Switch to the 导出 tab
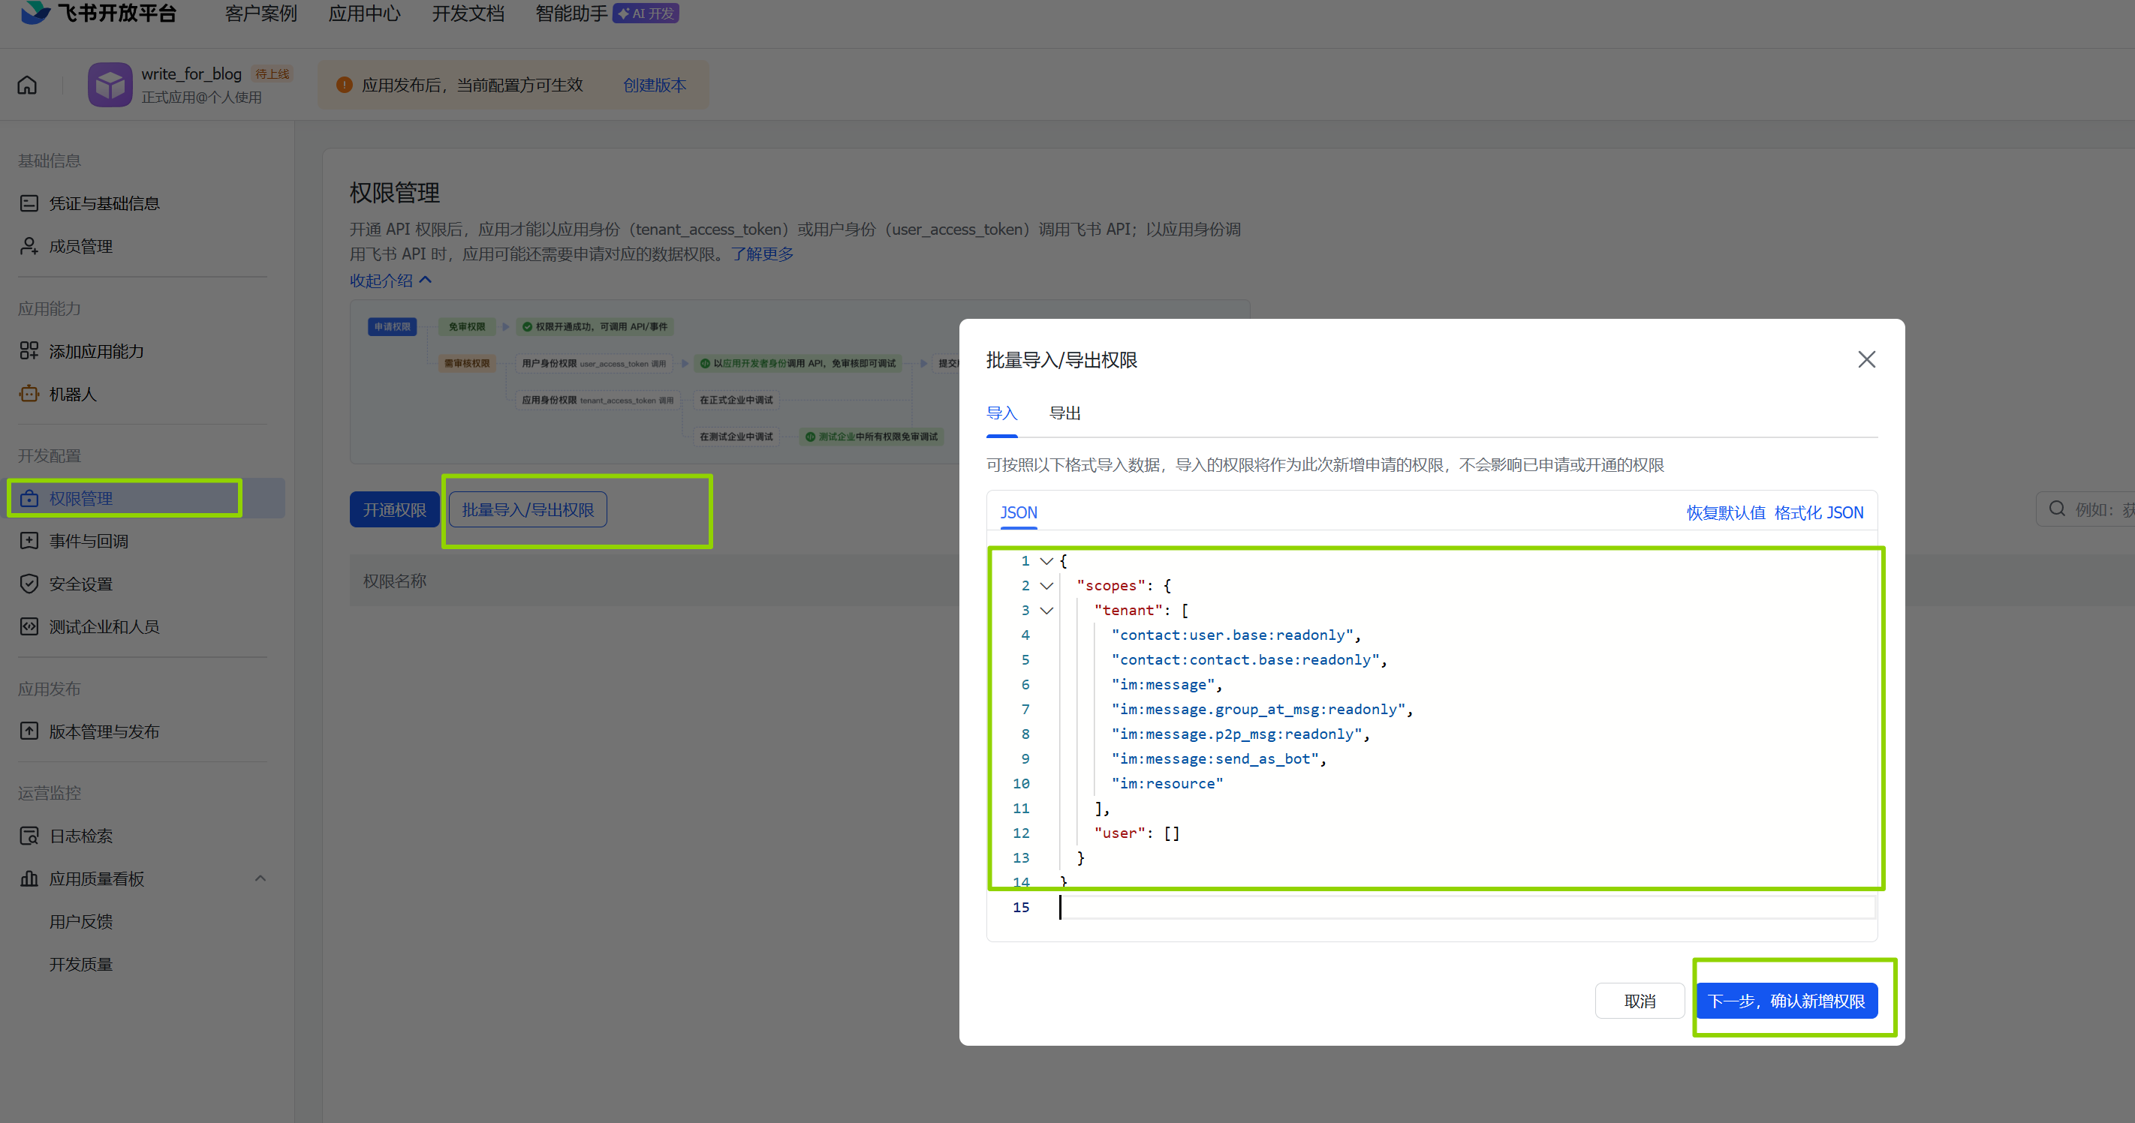Image resolution: width=2135 pixels, height=1123 pixels. click(x=1065, y=413)
